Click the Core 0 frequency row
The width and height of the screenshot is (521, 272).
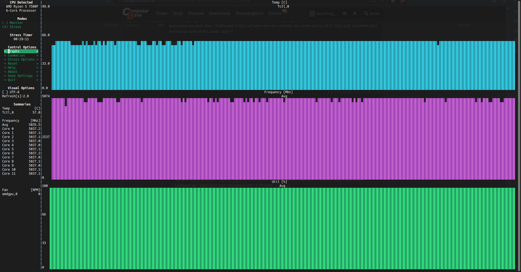[x=21, y=129]
